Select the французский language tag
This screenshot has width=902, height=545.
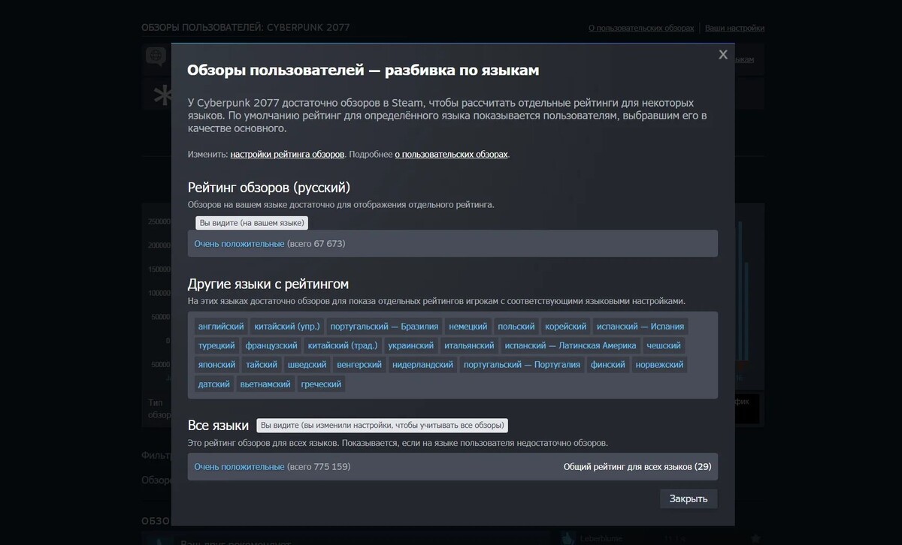click(x=271, y=345)
